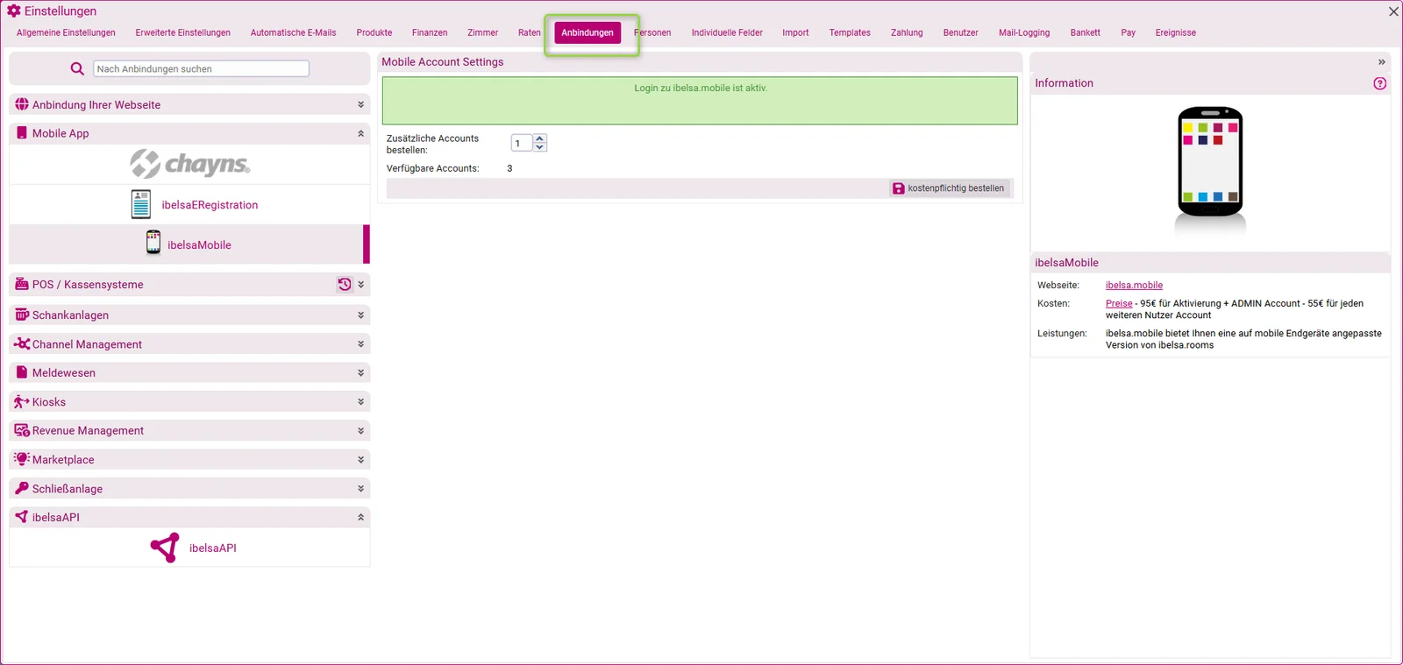The width and height of the screenshot is (1403, 665).
Task: Click the search magnifier icon
Action: [77, 68]
